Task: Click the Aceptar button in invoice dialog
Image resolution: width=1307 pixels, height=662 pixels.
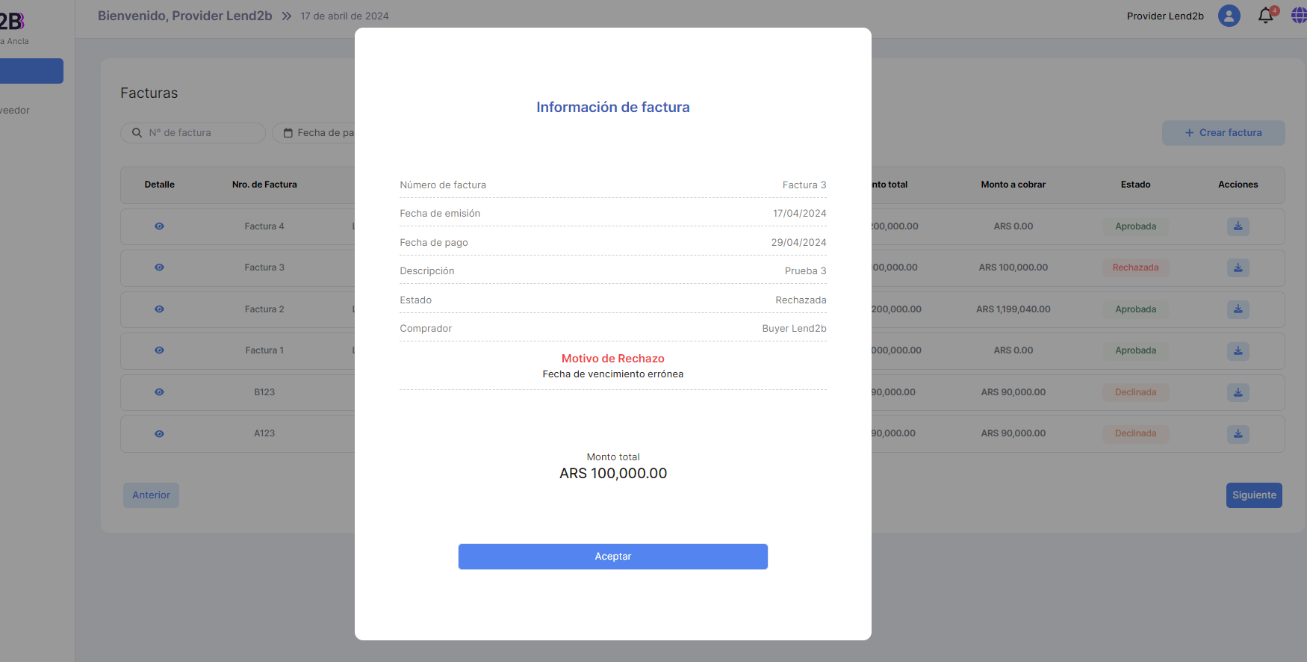Action: [612, 557]
